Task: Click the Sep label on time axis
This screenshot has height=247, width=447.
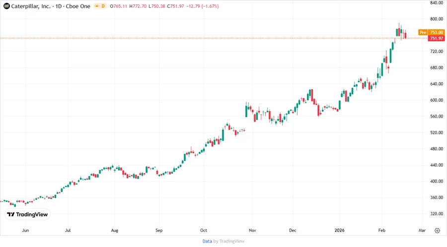Action: click(159, 230)
